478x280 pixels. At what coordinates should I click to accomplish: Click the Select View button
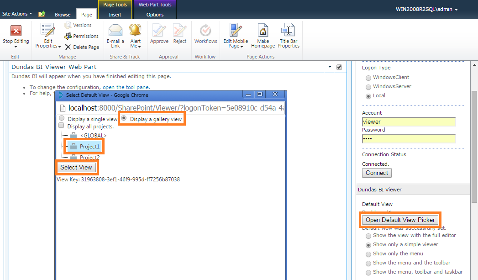[x=76, y=168]
